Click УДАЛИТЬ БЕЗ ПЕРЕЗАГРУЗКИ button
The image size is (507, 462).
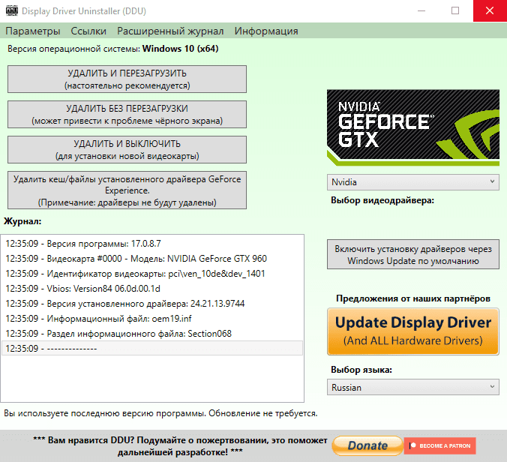click(x=127, y=115)
